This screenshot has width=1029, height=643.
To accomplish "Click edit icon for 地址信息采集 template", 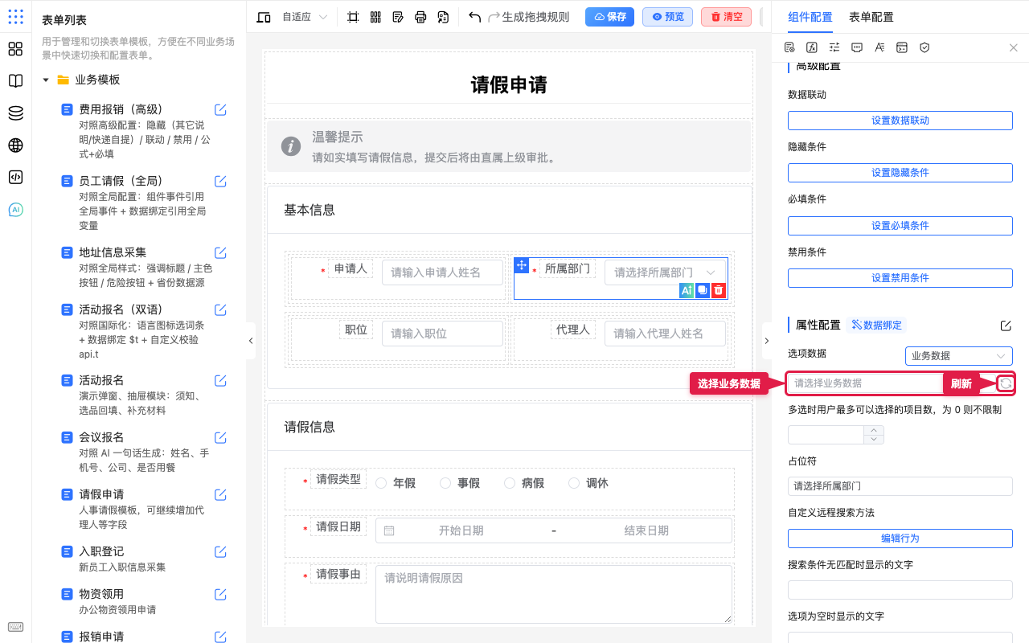I will (220, 253).
